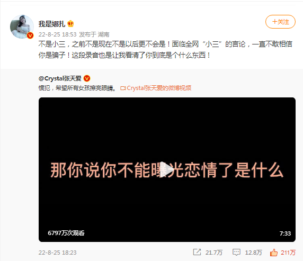
Task: Click the 21.7万 repost count
Action: pyautogui.click(x=214, y=253)
